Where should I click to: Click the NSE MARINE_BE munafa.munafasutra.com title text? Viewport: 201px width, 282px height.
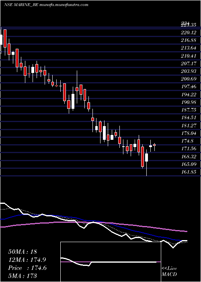pyautogui.click(x=46, y=5)
